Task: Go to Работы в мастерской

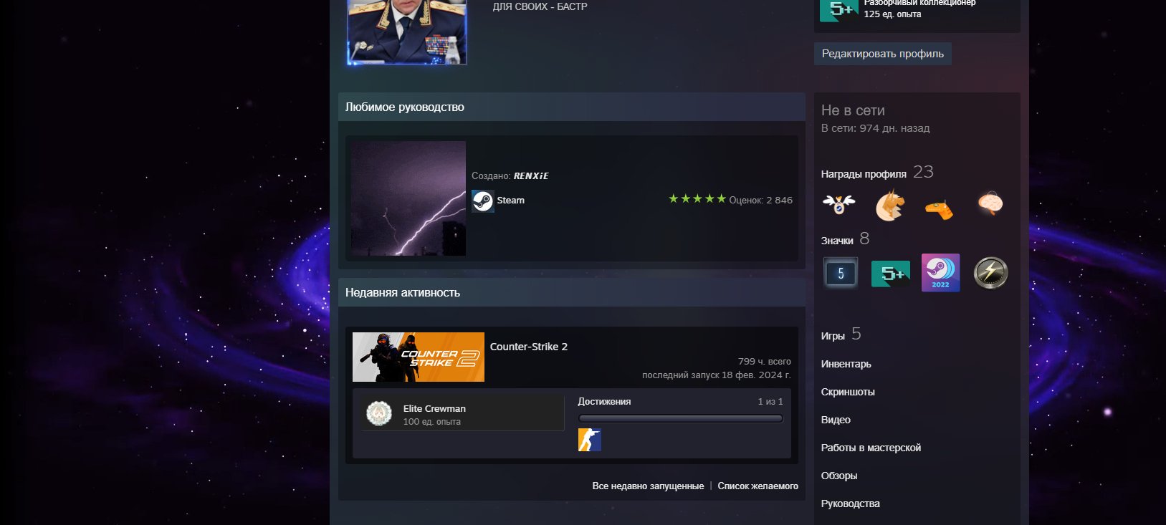Action: [x=871, y=448]
